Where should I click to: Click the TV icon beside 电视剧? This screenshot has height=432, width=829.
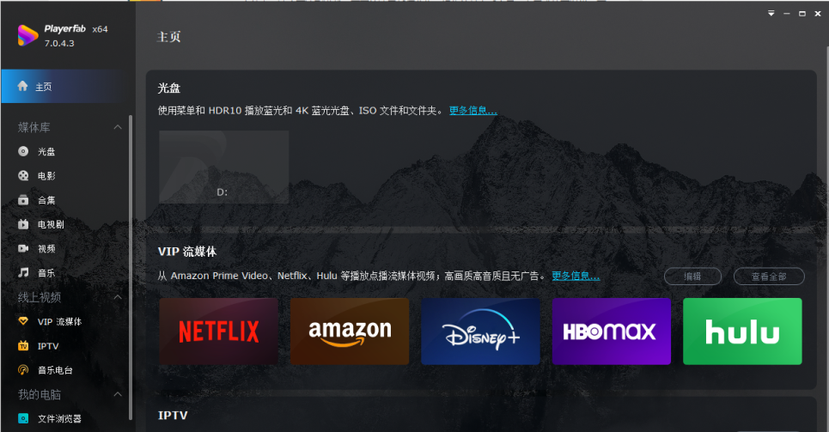click(23, 224)
